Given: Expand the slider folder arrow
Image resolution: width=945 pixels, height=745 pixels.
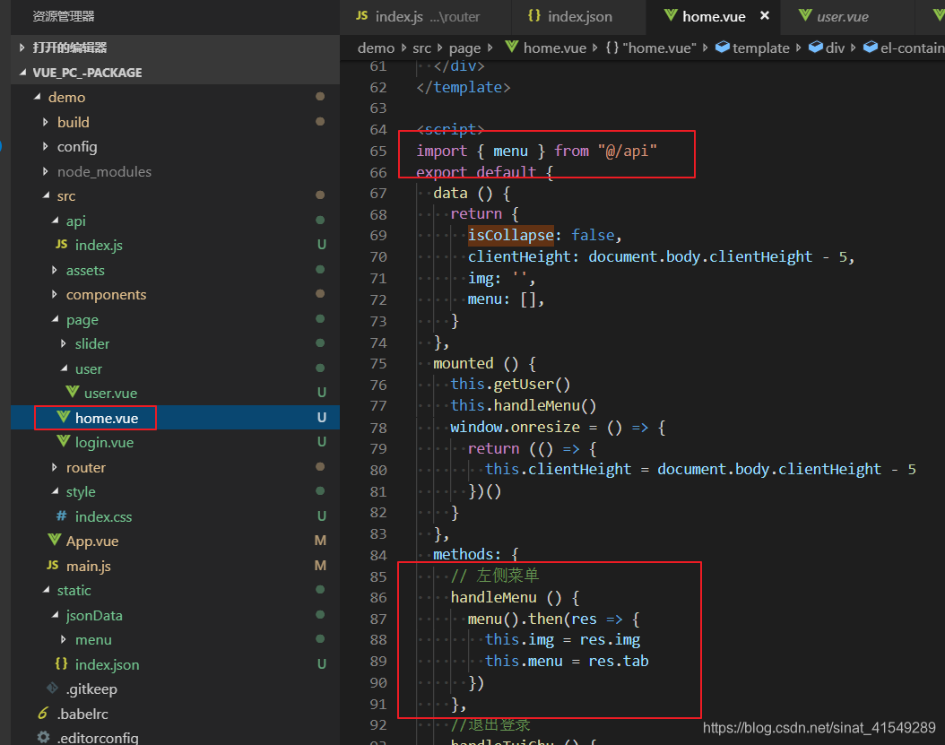Looking at the screenshot, I should coord(64,343).
